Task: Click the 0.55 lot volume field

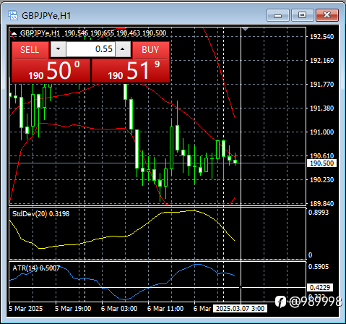Action: (x=90, y=49)
